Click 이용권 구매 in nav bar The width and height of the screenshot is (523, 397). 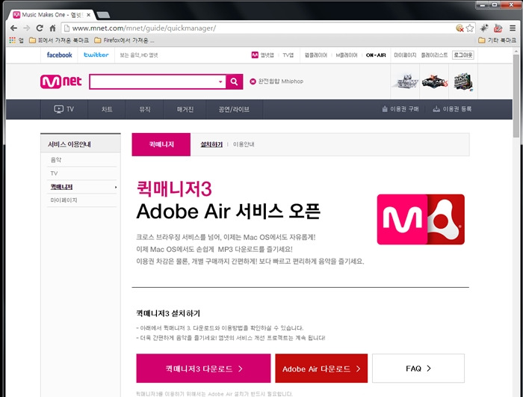tap(400, 109)
